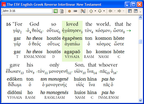The image size is (144, 104).
Task: Click the orange target locator icon
Action: pyautogui.click(x=69, y=11)
